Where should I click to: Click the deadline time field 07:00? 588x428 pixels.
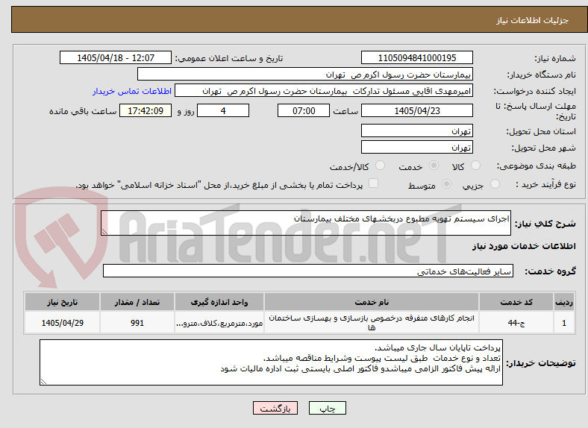coord(304,110)
